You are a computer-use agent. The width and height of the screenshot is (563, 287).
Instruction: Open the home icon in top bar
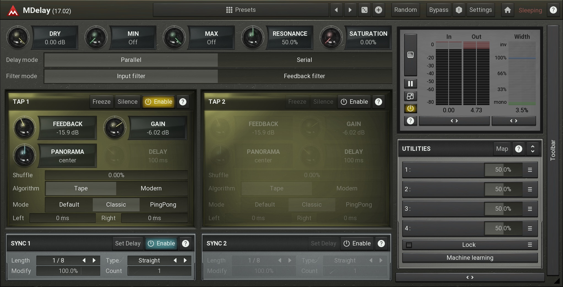[507, 10]
